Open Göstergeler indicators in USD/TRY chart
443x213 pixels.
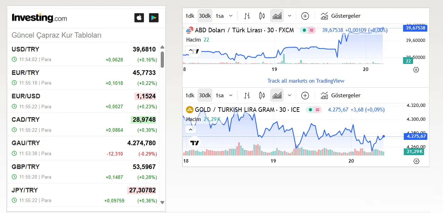(x=341, y=16)
